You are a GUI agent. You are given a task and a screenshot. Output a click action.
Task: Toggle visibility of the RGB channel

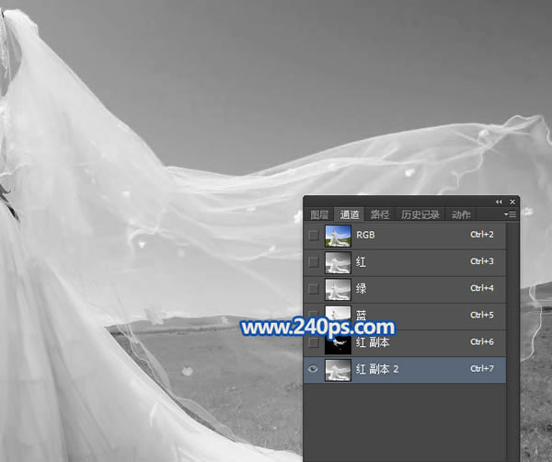(x=313, y=236)
